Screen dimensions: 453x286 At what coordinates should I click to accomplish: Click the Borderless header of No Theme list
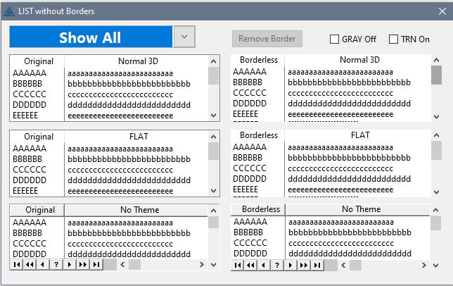coord(260,209)
